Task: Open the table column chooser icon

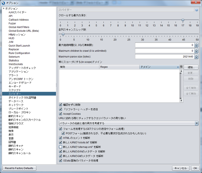Action: tap(181, 67)
